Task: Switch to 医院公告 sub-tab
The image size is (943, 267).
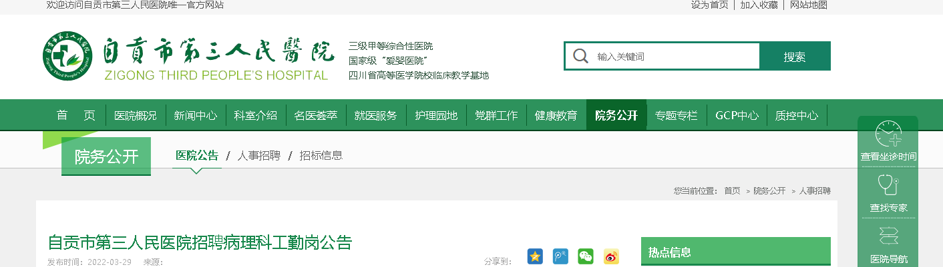Action: coord(197,155)
